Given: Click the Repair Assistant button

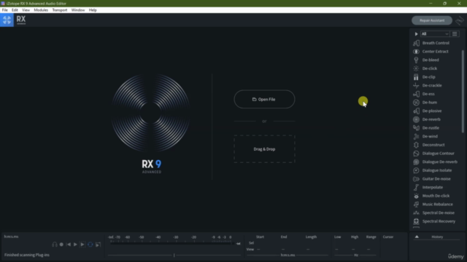Looking at the screenshot, I should tap(432, 20).
